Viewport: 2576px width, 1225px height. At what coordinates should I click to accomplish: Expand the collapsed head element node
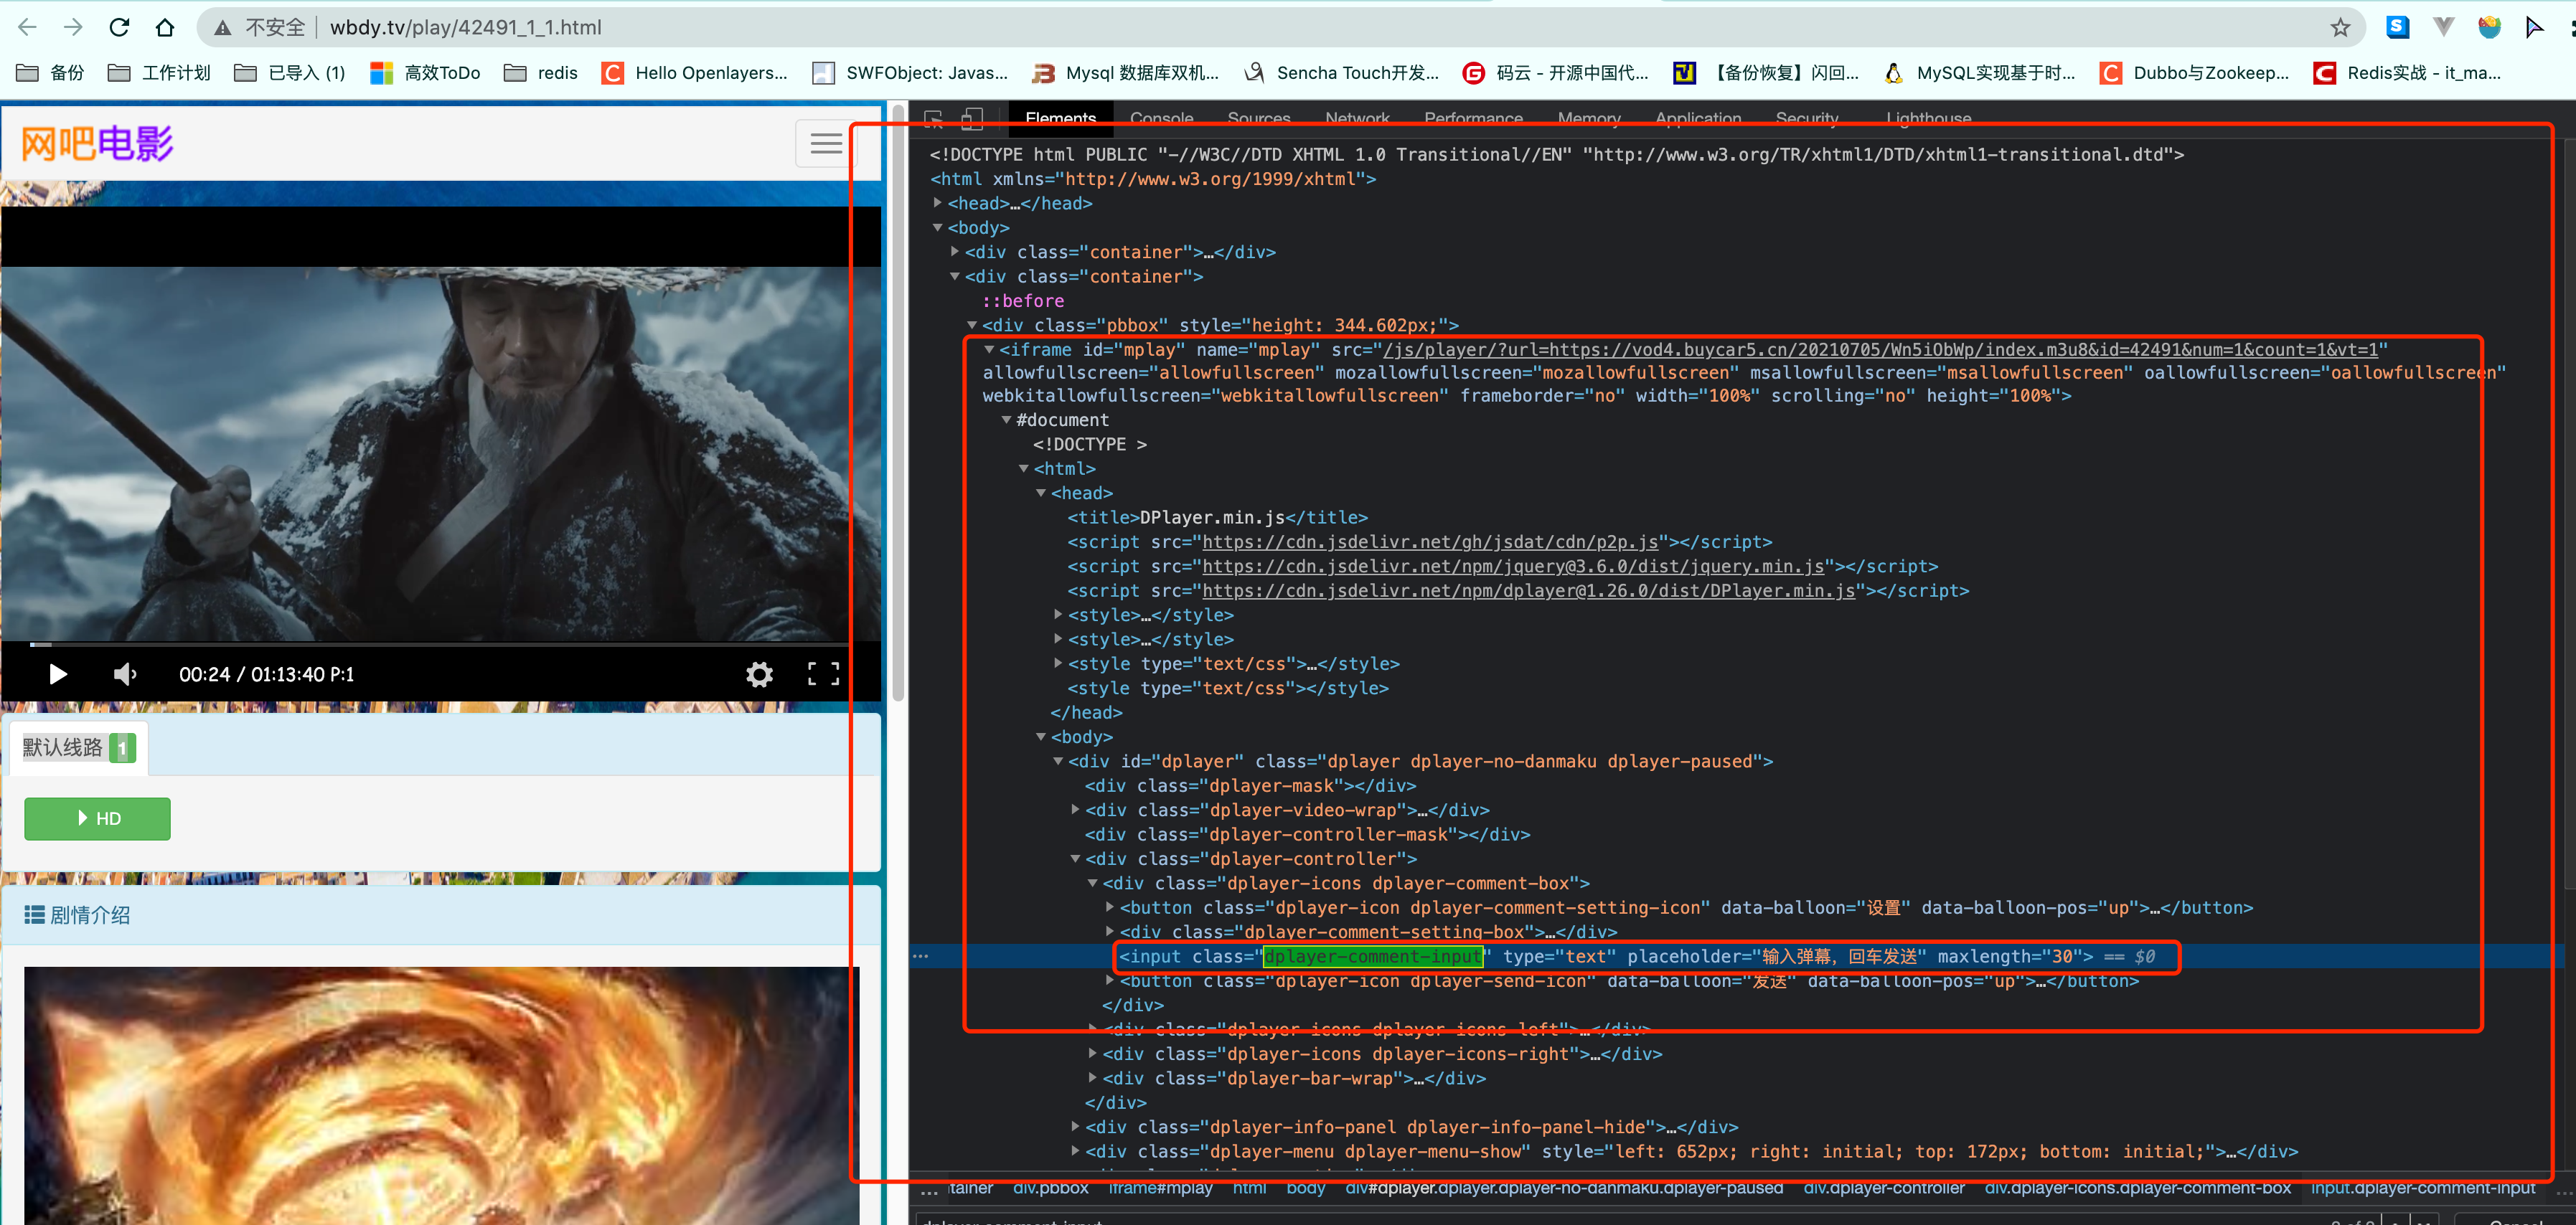point(938,203)
